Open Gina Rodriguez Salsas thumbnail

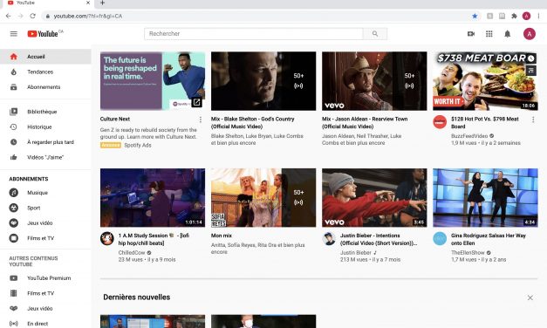coord(485,198)
